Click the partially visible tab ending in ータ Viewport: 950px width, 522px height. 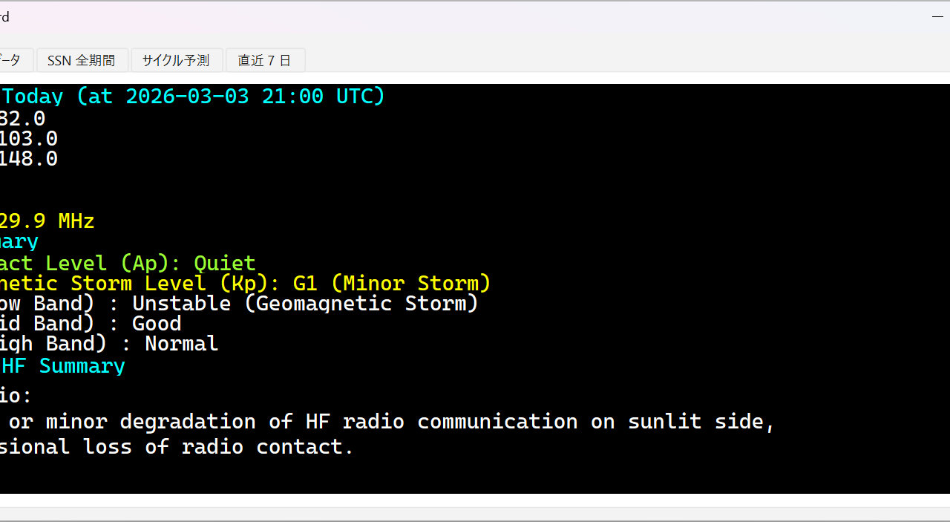(16, 60)
